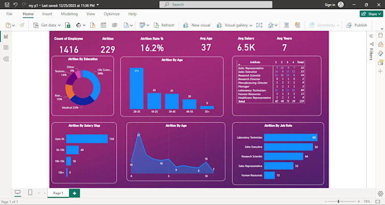The height and width of the screenshot is (205, 385).
Task: Click the Transform data icon
Action: pyautogui.click(x=142, y=25)
